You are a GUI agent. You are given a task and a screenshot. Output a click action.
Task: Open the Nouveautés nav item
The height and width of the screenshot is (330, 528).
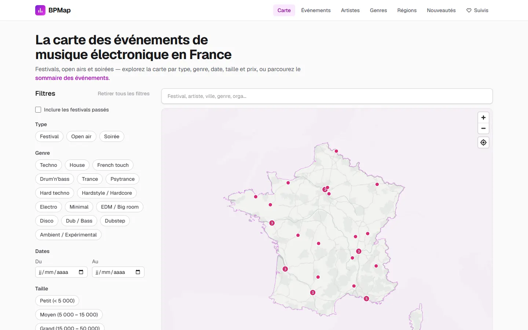coord(441,10)
